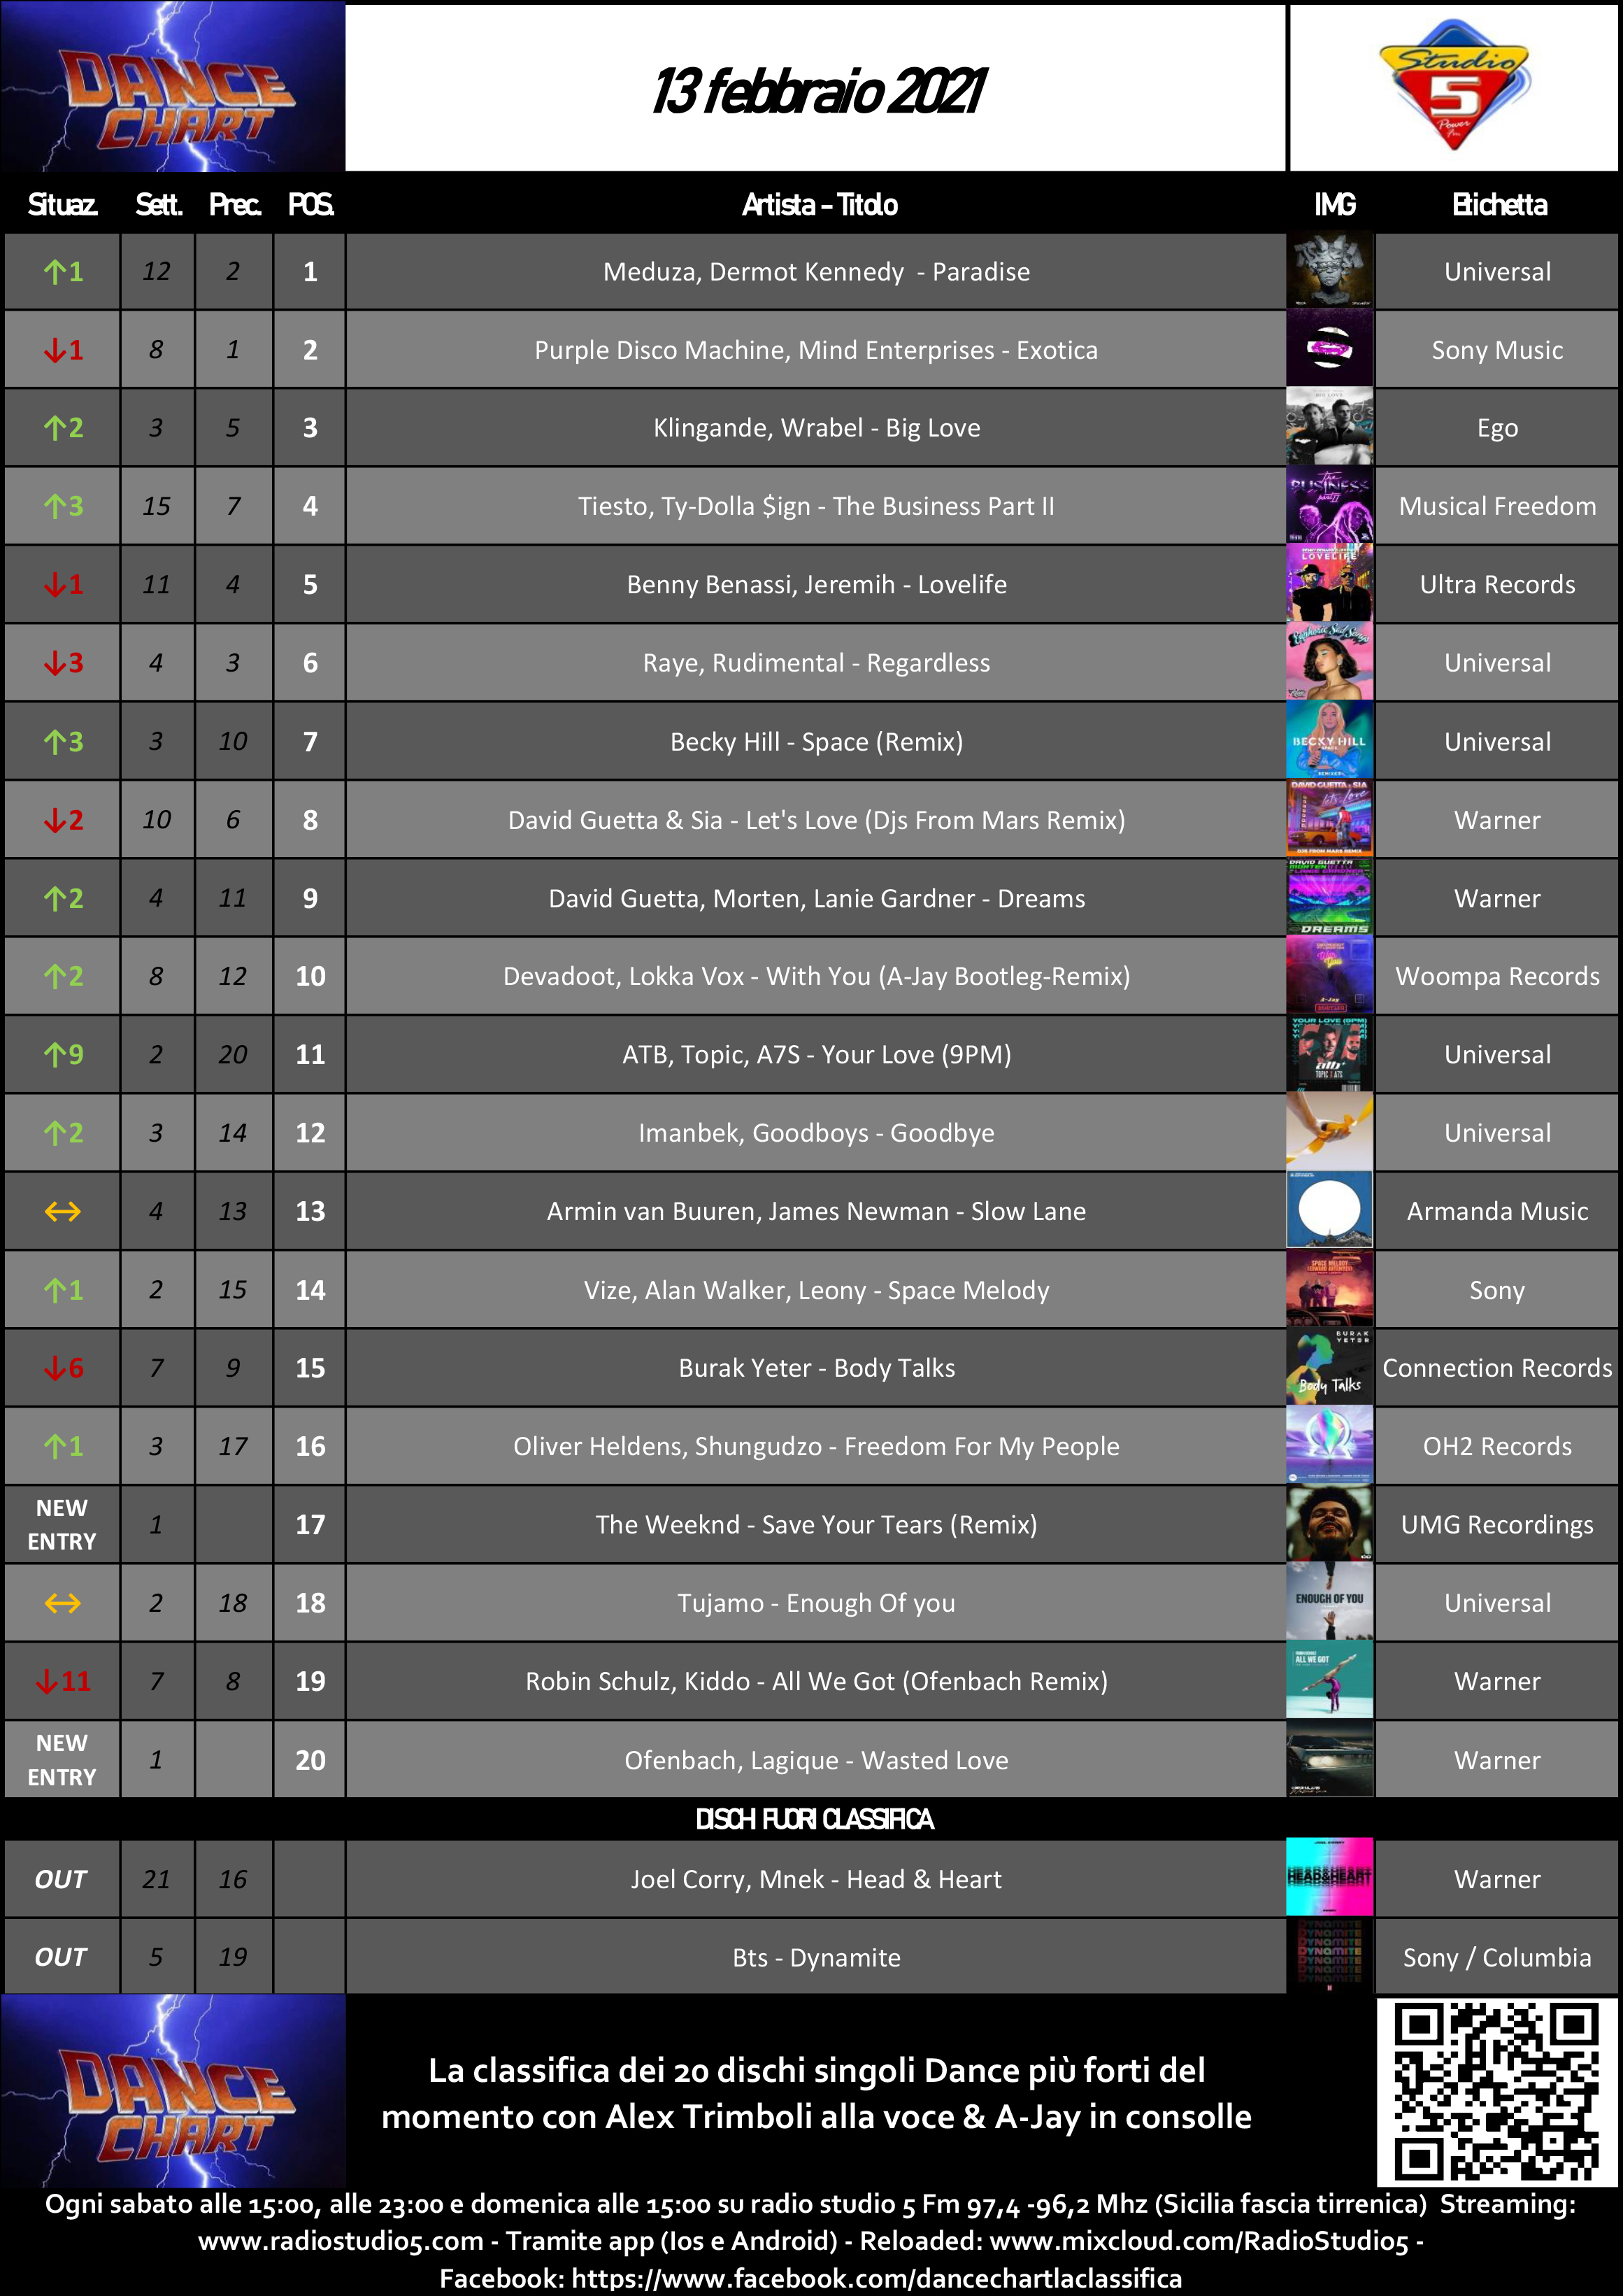1623x2296 pixels.
Task: Click the Meduza Paradise cover thumbnail
Action: (1329, 271)
